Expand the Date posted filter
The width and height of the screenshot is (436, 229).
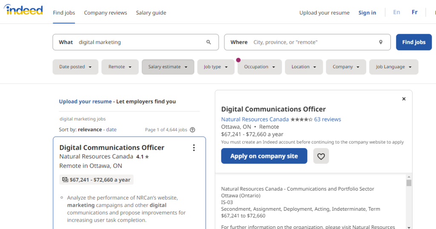(x=75, y=67)
